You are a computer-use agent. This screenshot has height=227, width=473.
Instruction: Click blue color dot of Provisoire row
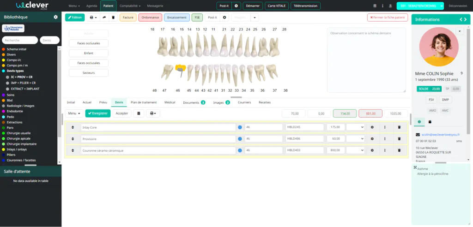240,139
